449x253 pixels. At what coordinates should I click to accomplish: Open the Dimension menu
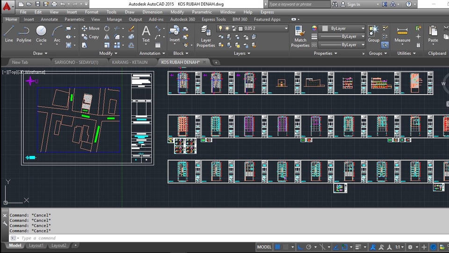click(x=152, y=12)
